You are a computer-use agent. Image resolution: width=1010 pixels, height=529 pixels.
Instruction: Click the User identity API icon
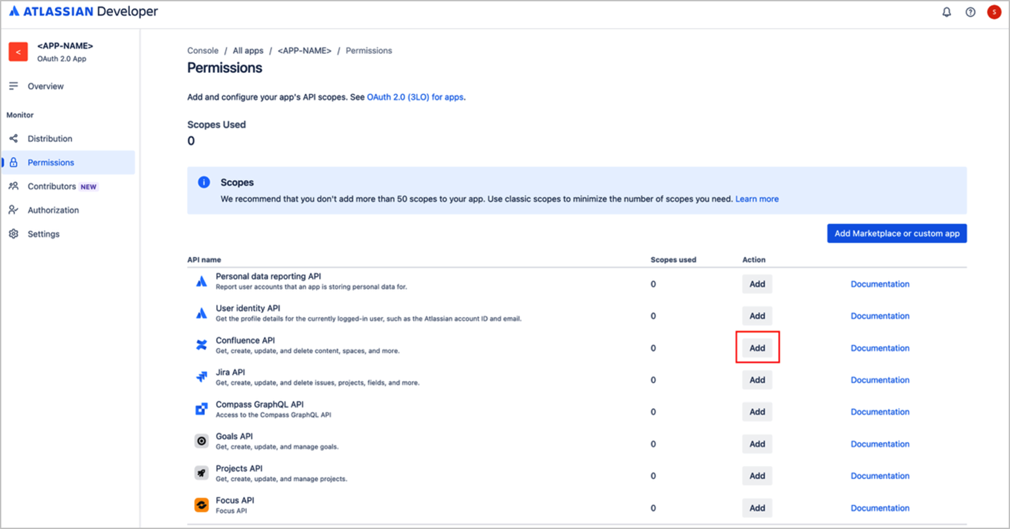point(202,313)
